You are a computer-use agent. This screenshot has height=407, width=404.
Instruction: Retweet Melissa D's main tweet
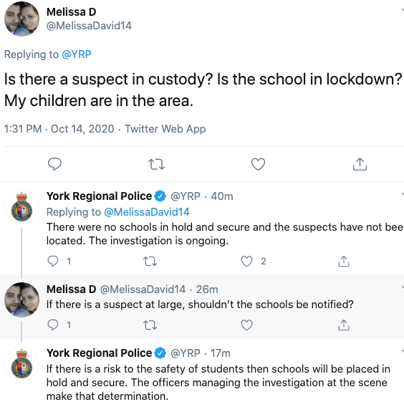(156, 164)
